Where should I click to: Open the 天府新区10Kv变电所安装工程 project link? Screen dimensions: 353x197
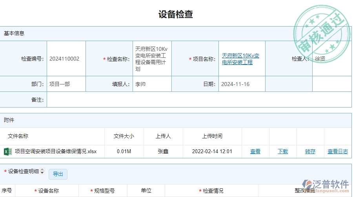click(x=240, y=59)
